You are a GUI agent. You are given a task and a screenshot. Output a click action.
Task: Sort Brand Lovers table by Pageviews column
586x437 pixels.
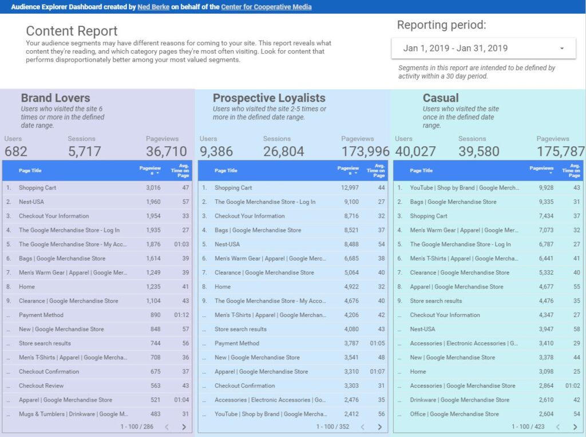click(150, 170)
